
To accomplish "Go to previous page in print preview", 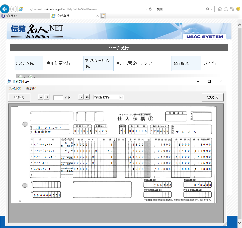I will click(x=47, y=97).
